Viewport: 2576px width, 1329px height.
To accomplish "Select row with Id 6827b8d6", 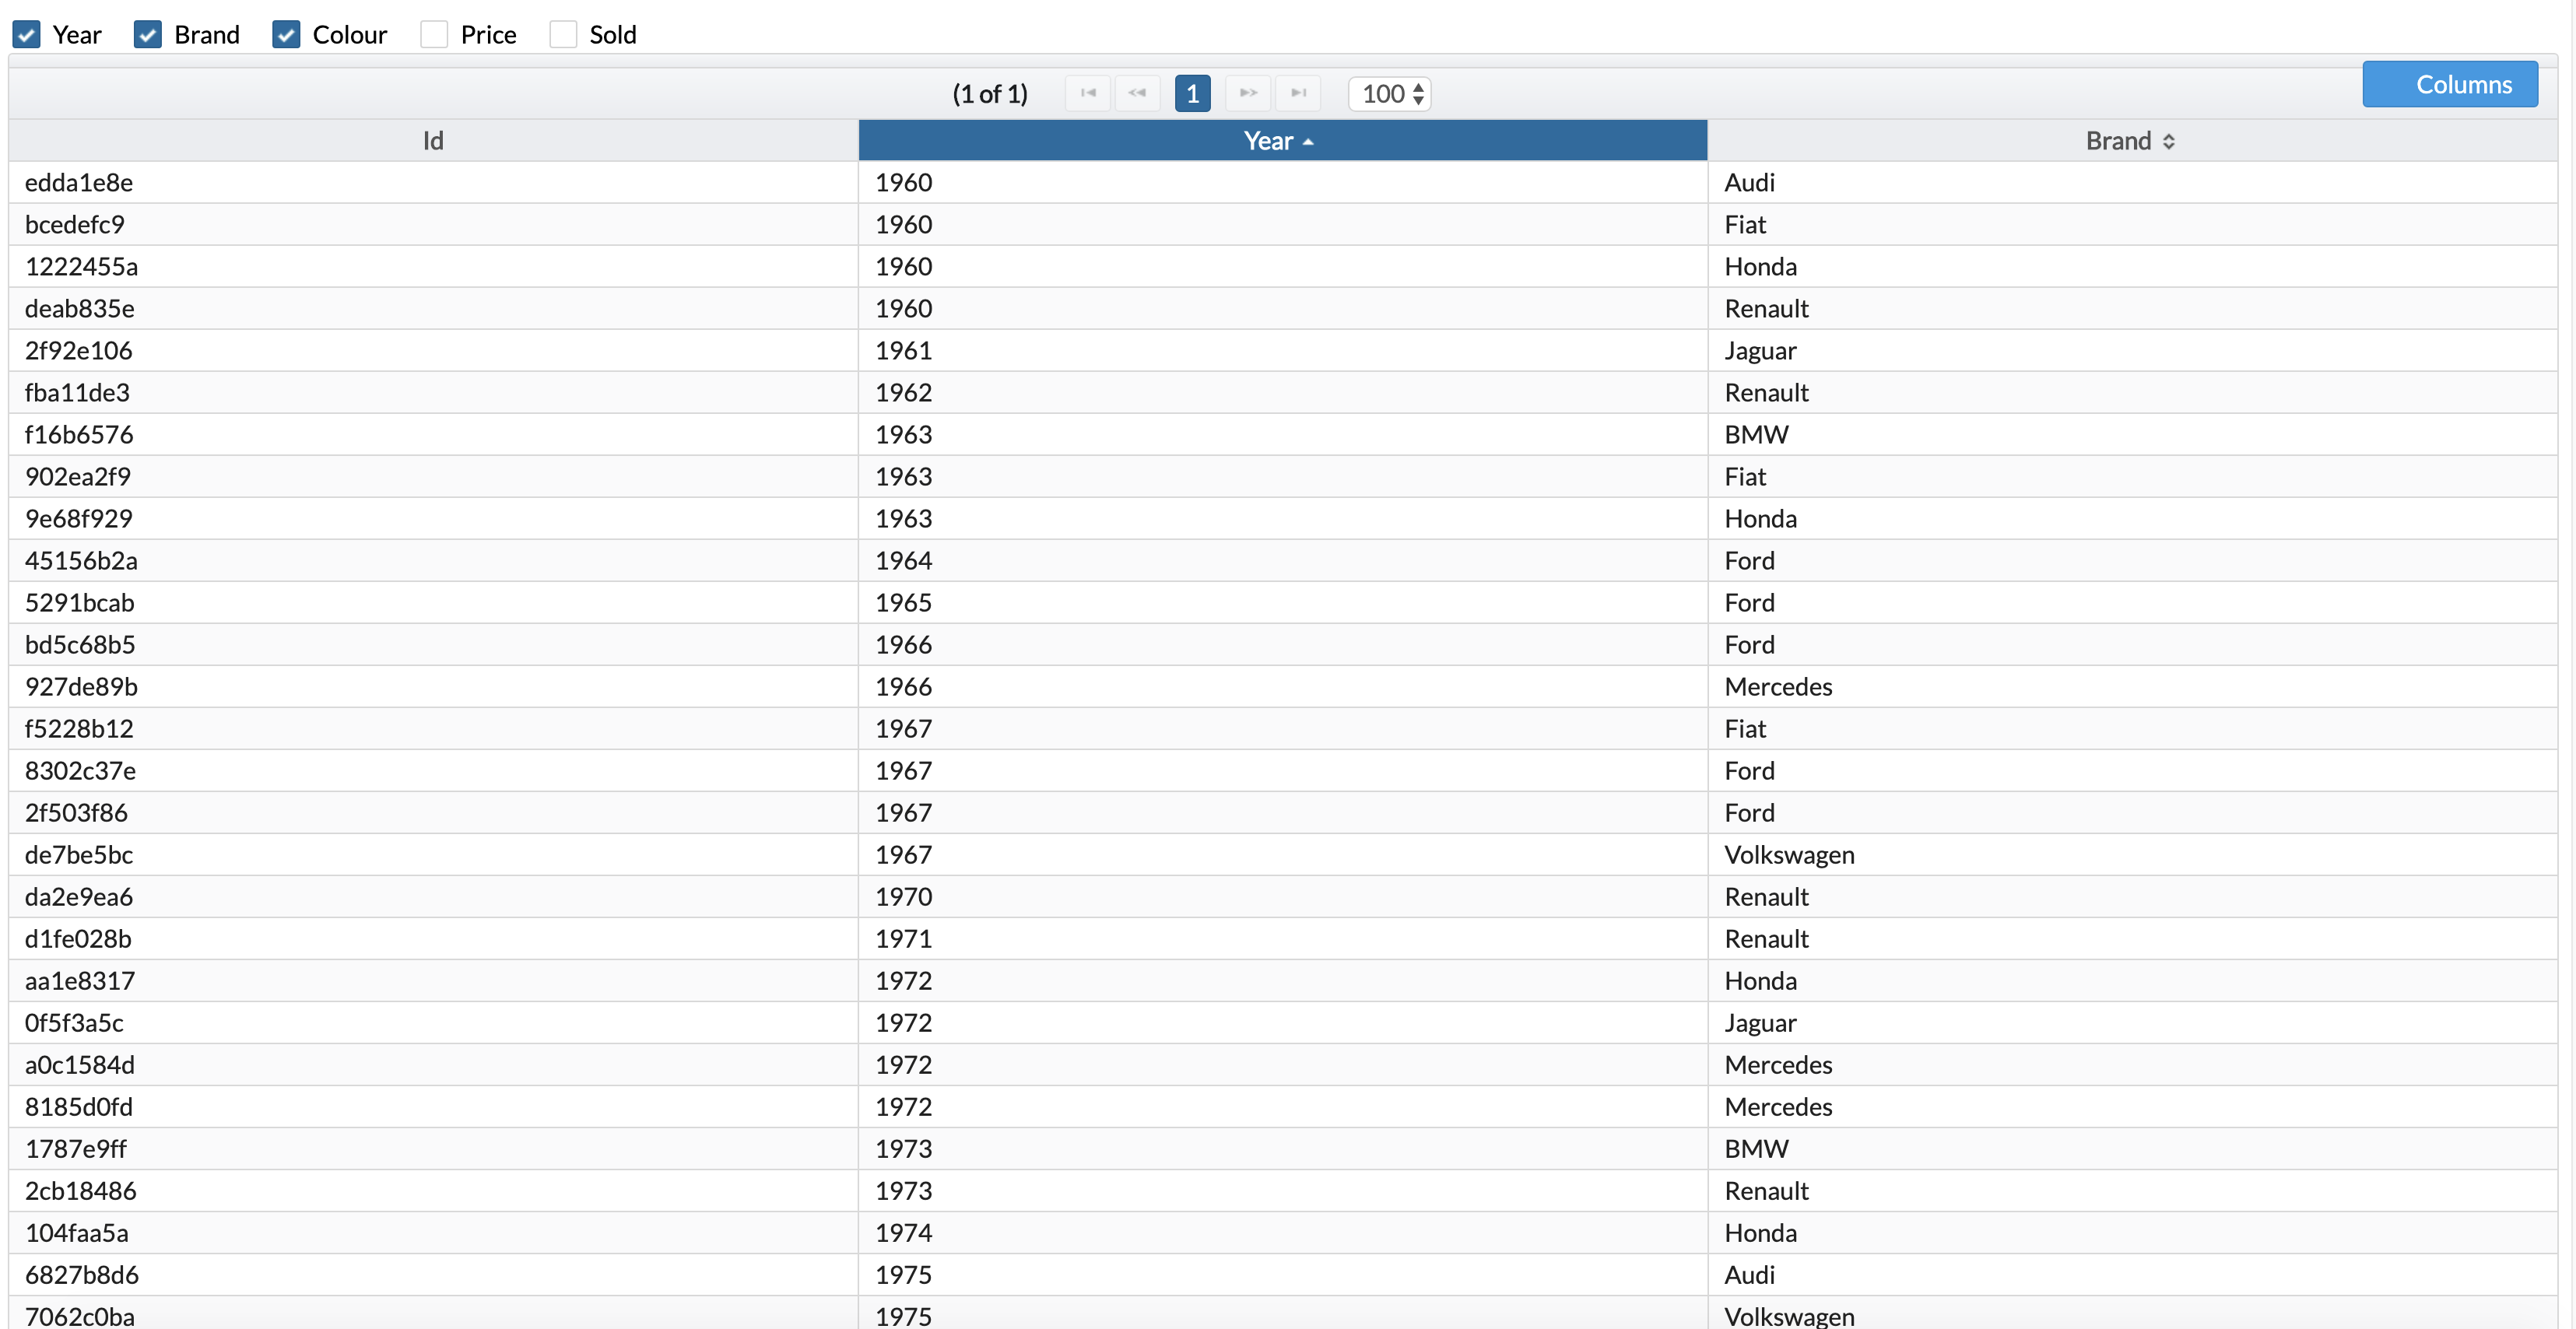I will click(1283, 1275).
